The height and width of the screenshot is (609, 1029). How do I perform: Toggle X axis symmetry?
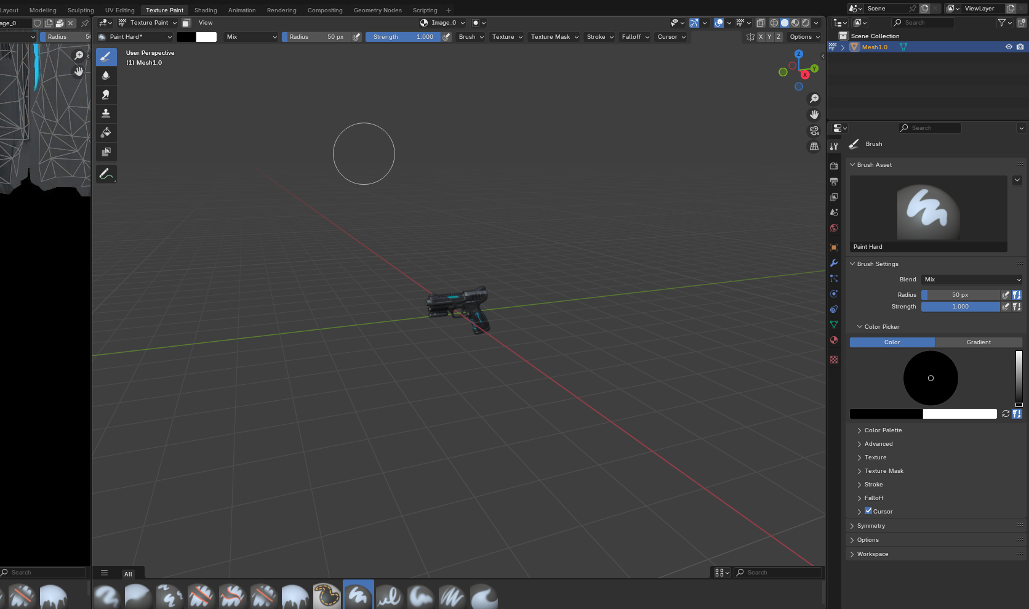pyautogui.click(x=761, y=37)
